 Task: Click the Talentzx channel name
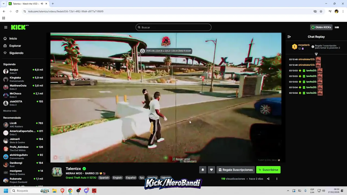click(73, 169)
